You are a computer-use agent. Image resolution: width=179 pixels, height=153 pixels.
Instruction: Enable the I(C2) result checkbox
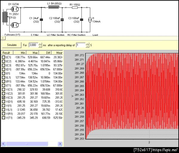(x=4, y=61)
